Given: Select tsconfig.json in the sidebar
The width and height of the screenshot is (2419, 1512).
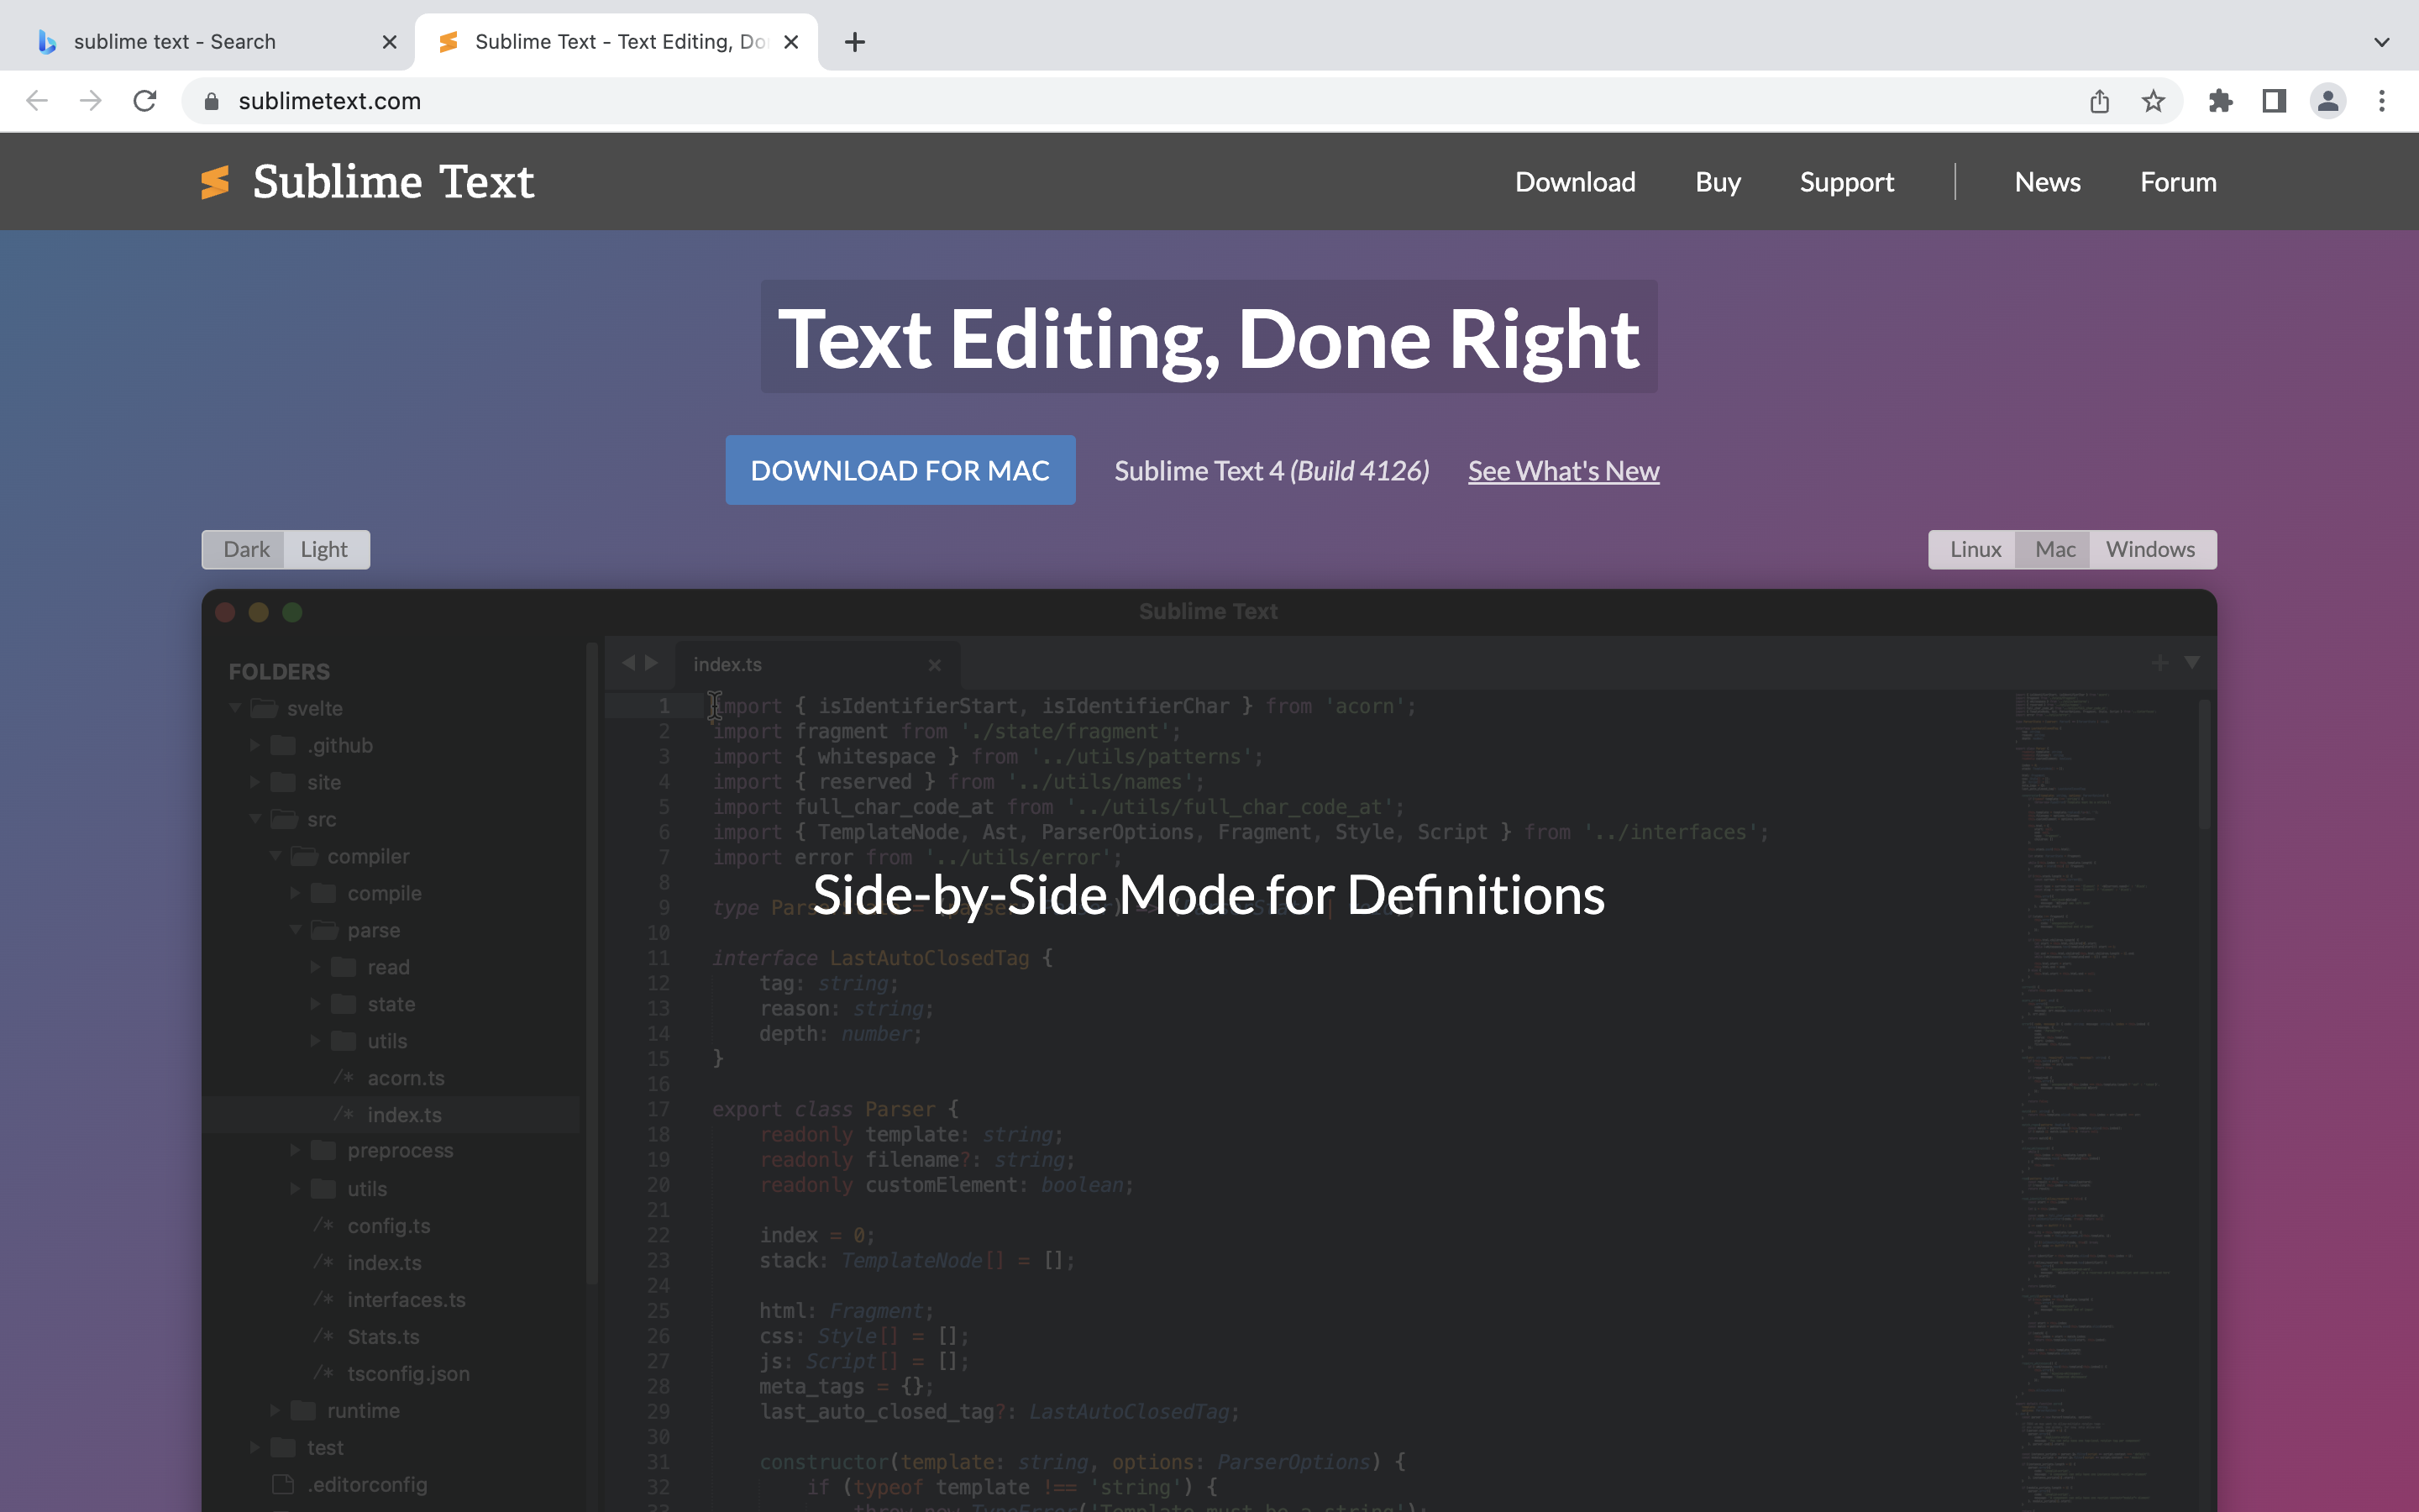Looking at the screenshot, I should tap(408, 1374).
